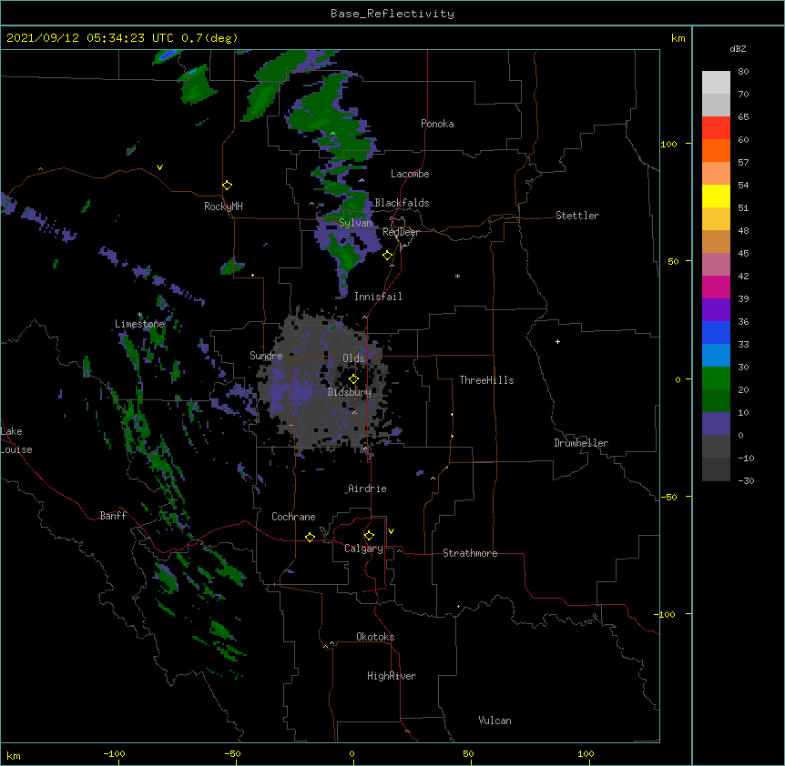Image resolution: width=785 pixels, height=766 pixels.
Task: Click the white asterisk above Limestone label
Action: coord(140,315)
